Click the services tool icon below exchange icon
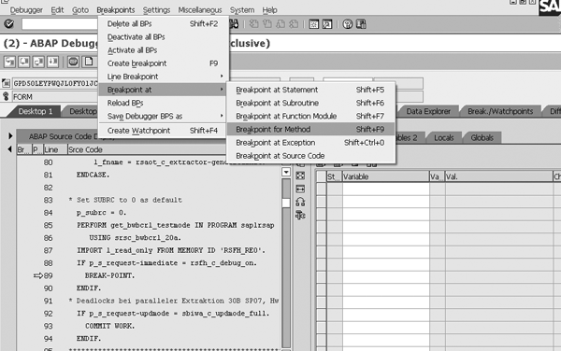The image size is (561, 351). pos(300,216)
